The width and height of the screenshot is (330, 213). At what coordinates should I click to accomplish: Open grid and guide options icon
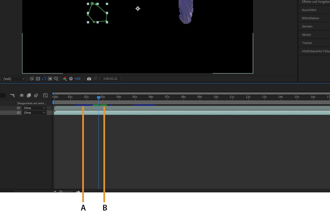click(x=56, y=79)
